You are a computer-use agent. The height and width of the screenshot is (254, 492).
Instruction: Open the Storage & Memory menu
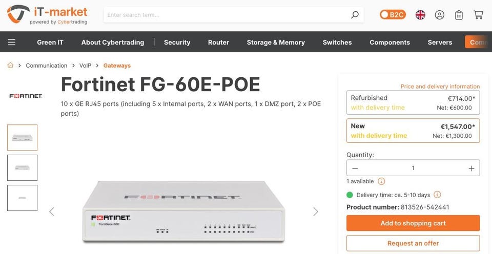(276, 43)
